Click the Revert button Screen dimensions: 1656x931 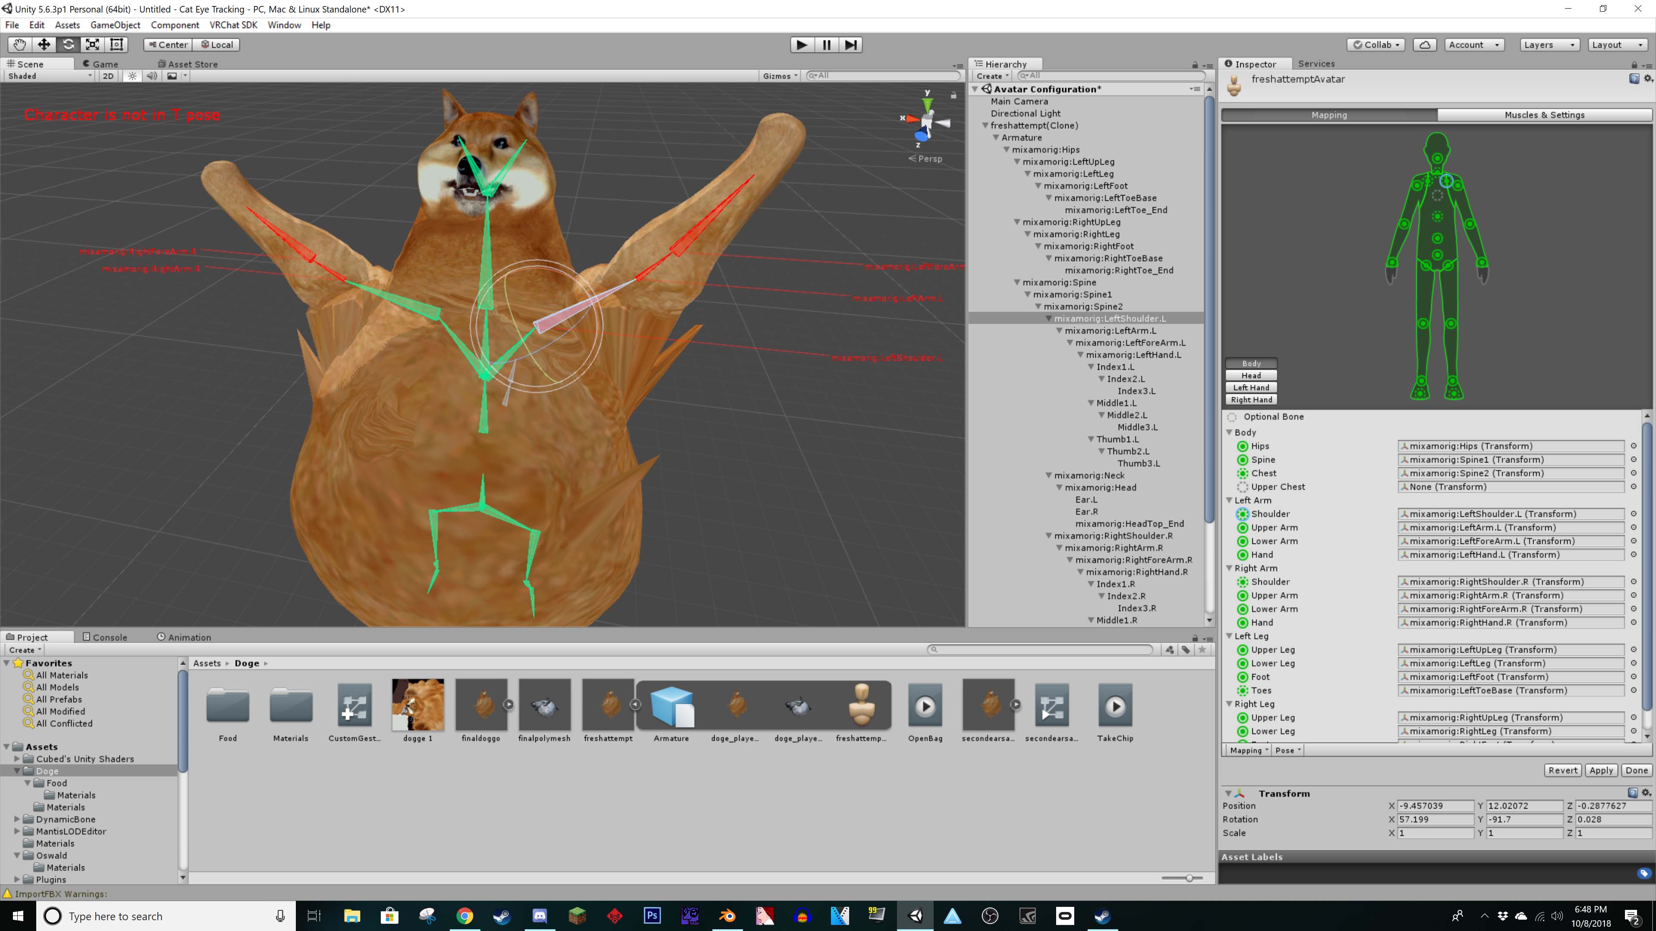1562,770
